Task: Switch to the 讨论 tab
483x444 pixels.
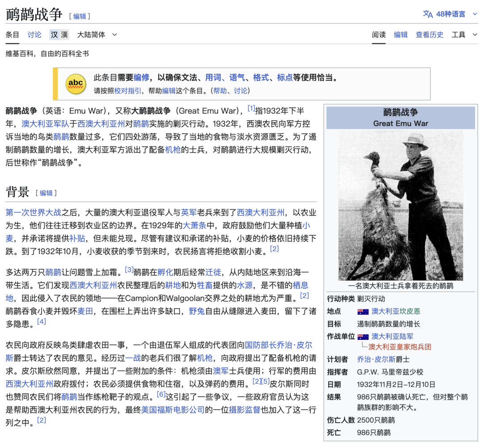Action: coord(34,35)
